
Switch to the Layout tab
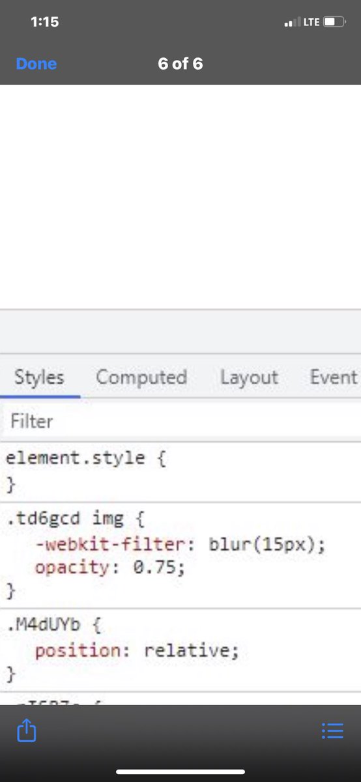coord(249,377)
